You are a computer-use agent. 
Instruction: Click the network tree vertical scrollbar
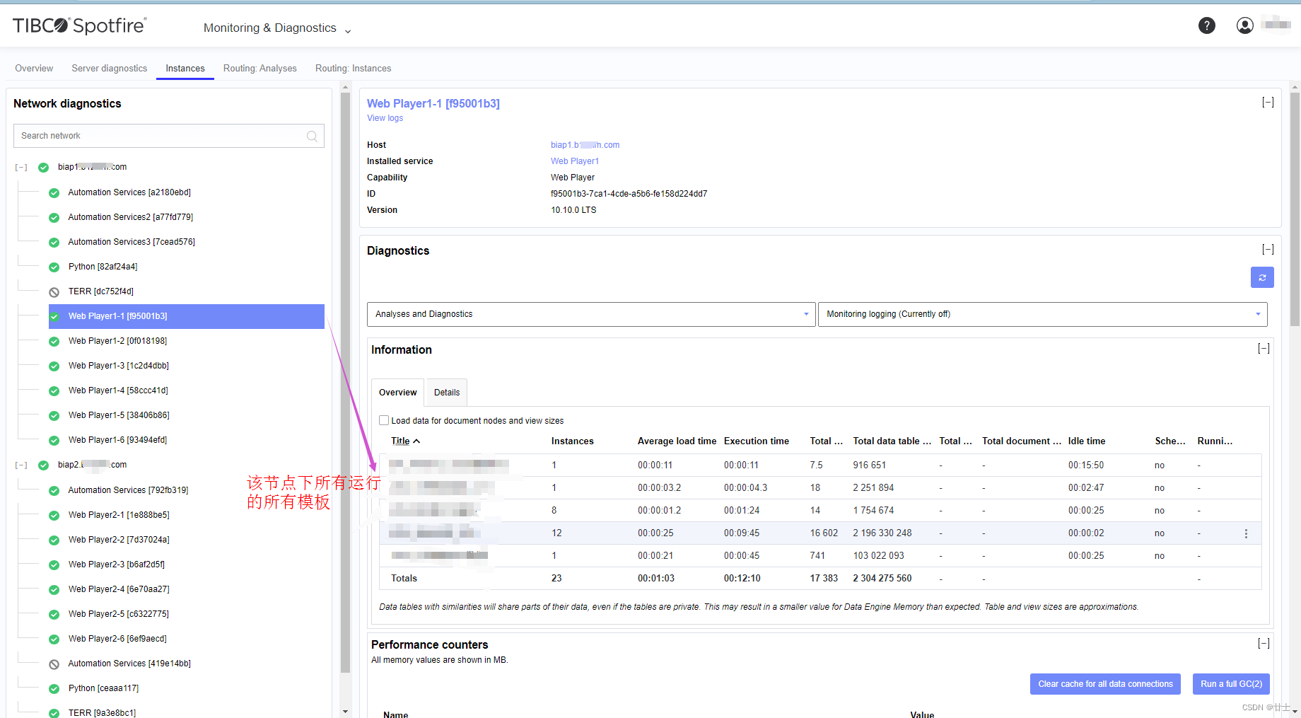345,382
